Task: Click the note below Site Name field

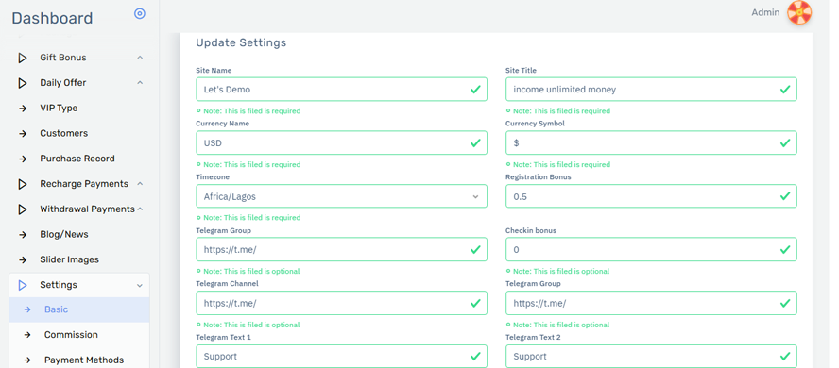Action: (x=248, y=111)
